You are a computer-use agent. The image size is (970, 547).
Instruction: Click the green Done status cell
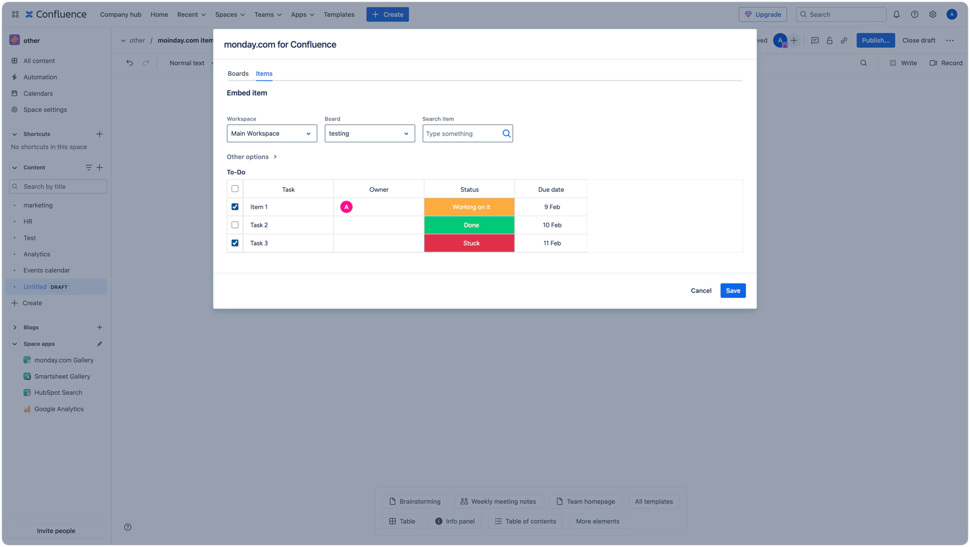469,225
